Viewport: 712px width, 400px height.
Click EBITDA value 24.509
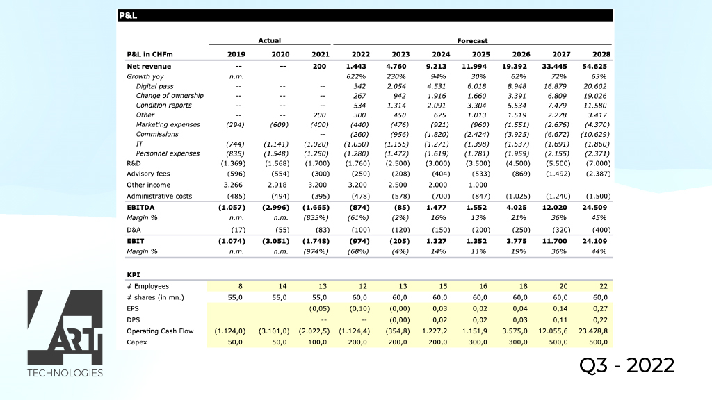pos(594,207)
